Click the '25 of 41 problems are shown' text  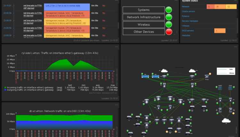click(x=86, y=40)
